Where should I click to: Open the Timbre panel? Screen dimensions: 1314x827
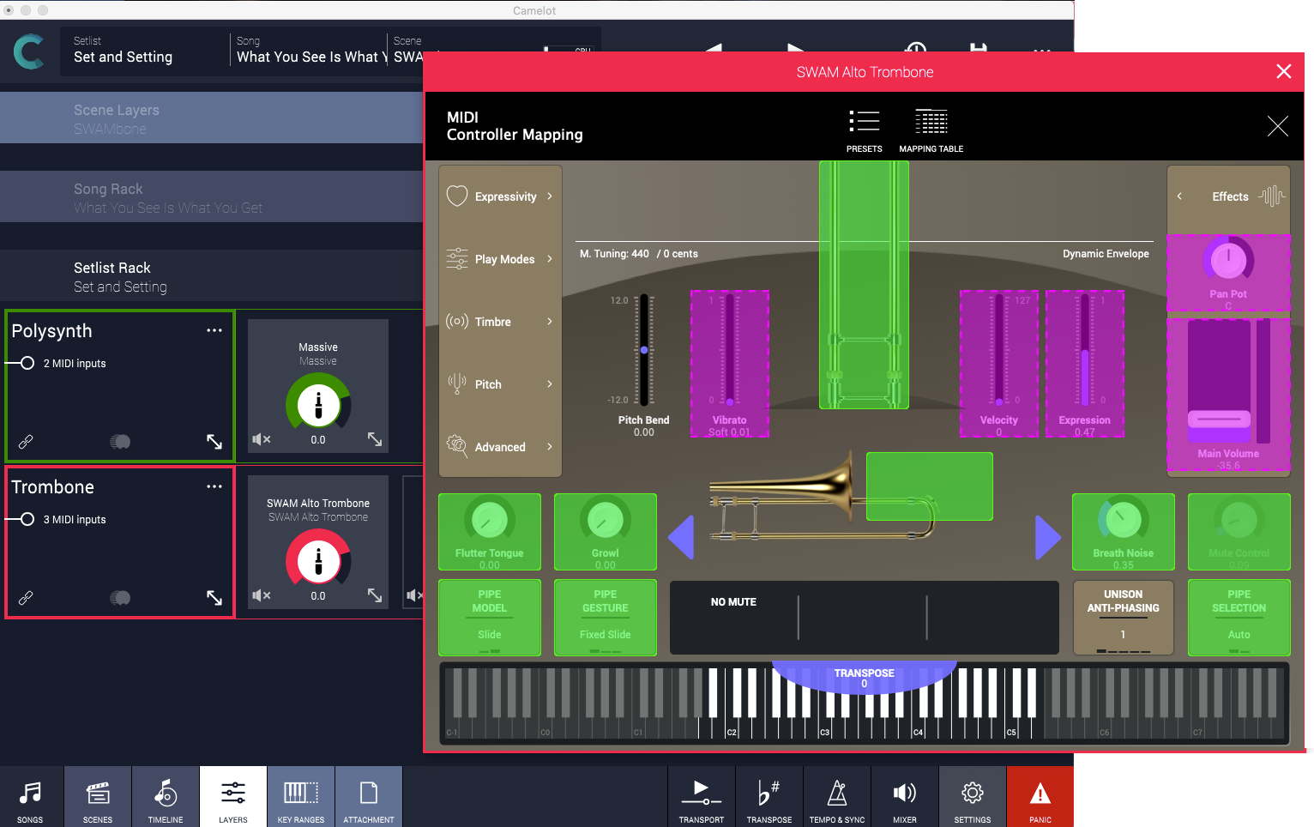click(x=500, y=322)
